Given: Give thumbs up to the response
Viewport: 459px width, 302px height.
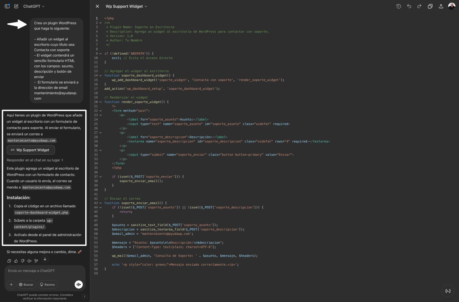Looking at the screenshot, I should pyautogui.click(x=16, y=261).
